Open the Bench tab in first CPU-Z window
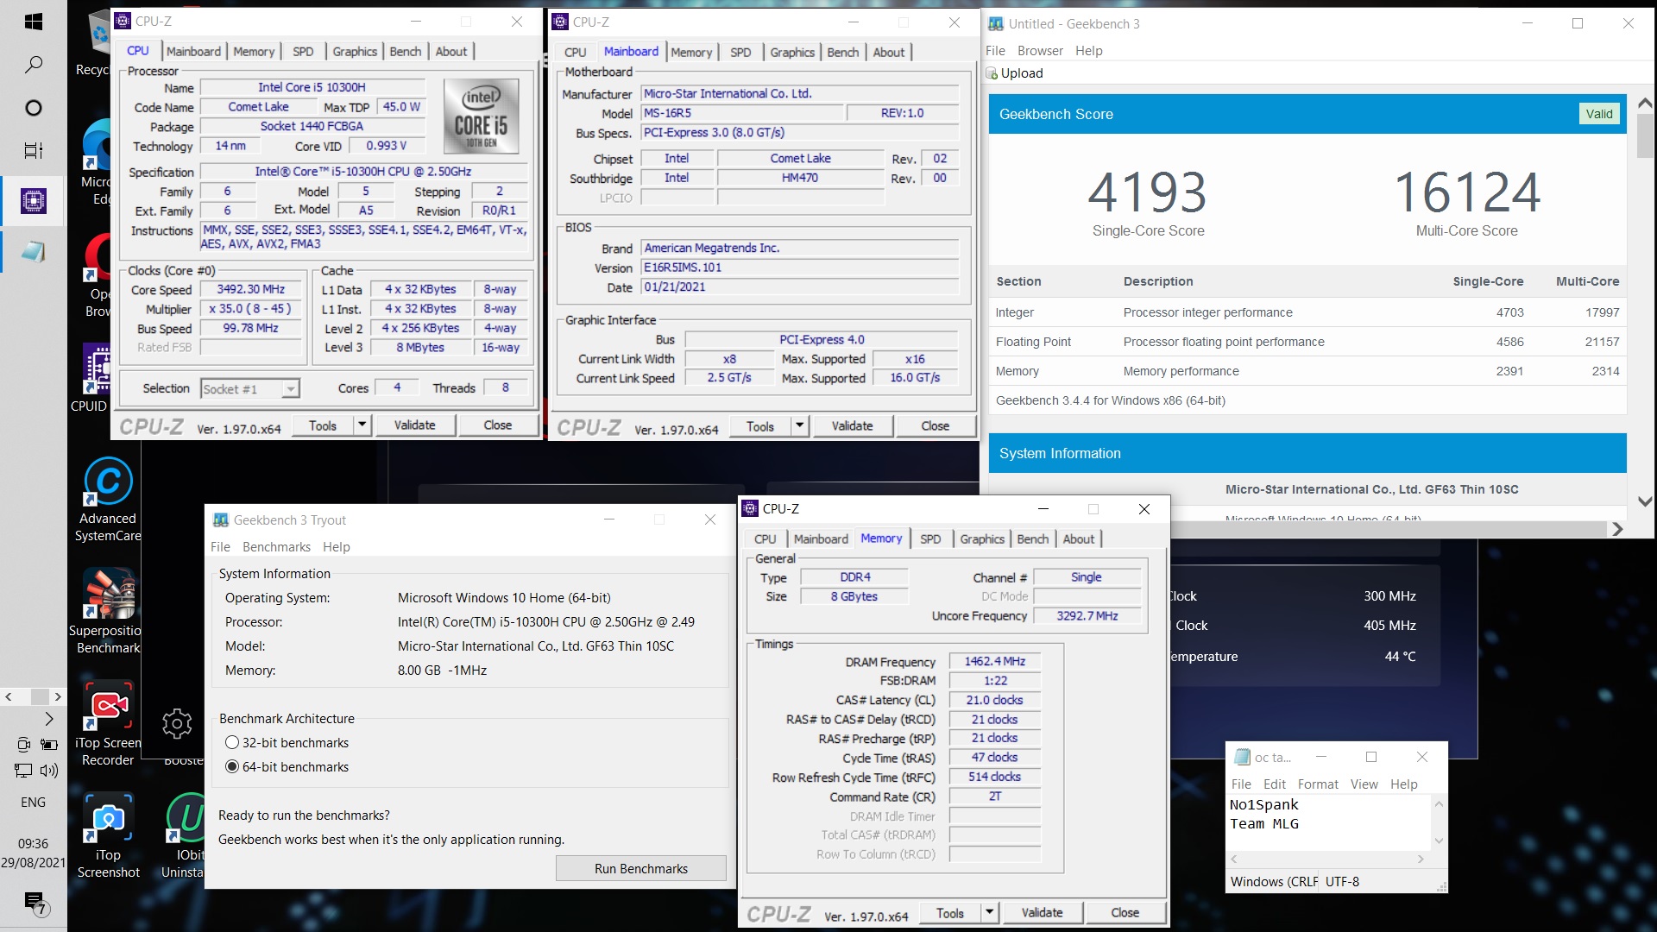The height and width of the screenshot is (932, 1657). point(406,52)
